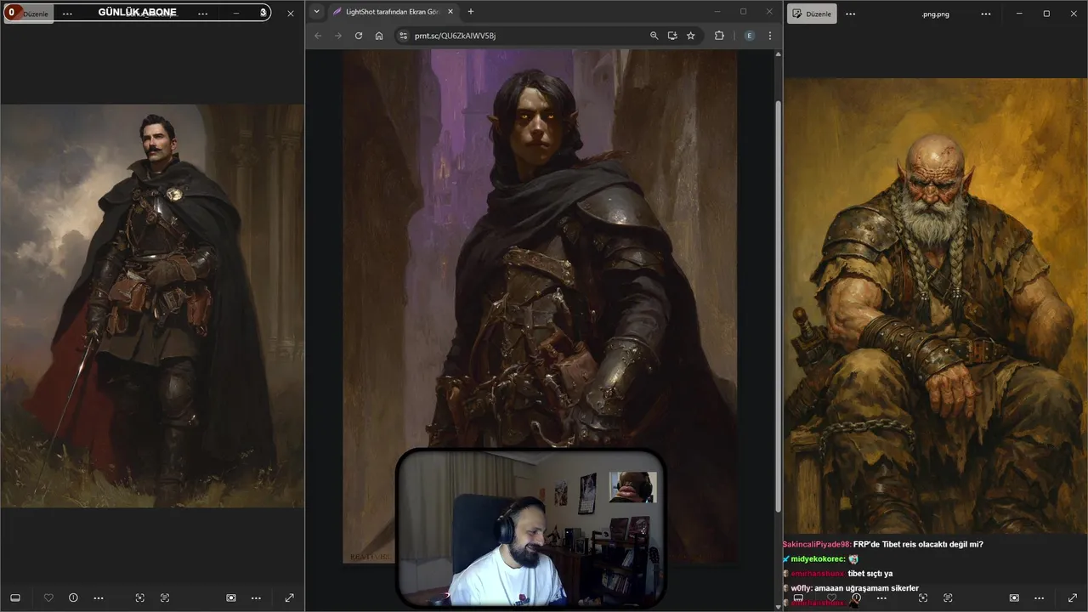Toggle filmstrip in the left photo viewer
The height and width of the screenshot is (612, 1088).
point(15,598)
